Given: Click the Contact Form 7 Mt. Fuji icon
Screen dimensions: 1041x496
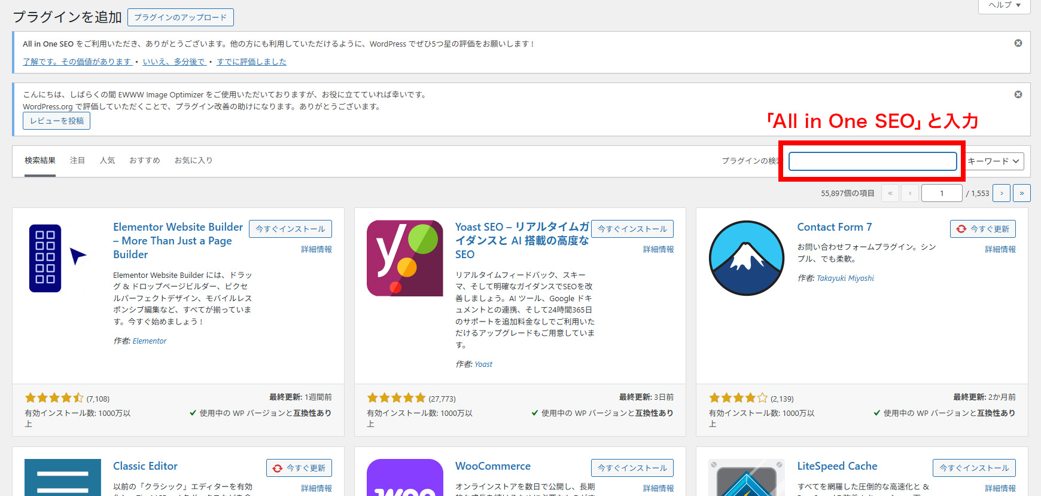Looking at the screenshot, I should coord(747,258).
